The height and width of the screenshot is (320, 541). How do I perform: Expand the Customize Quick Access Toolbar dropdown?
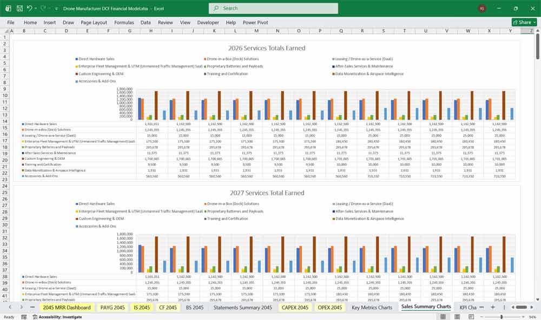point(56,8)
